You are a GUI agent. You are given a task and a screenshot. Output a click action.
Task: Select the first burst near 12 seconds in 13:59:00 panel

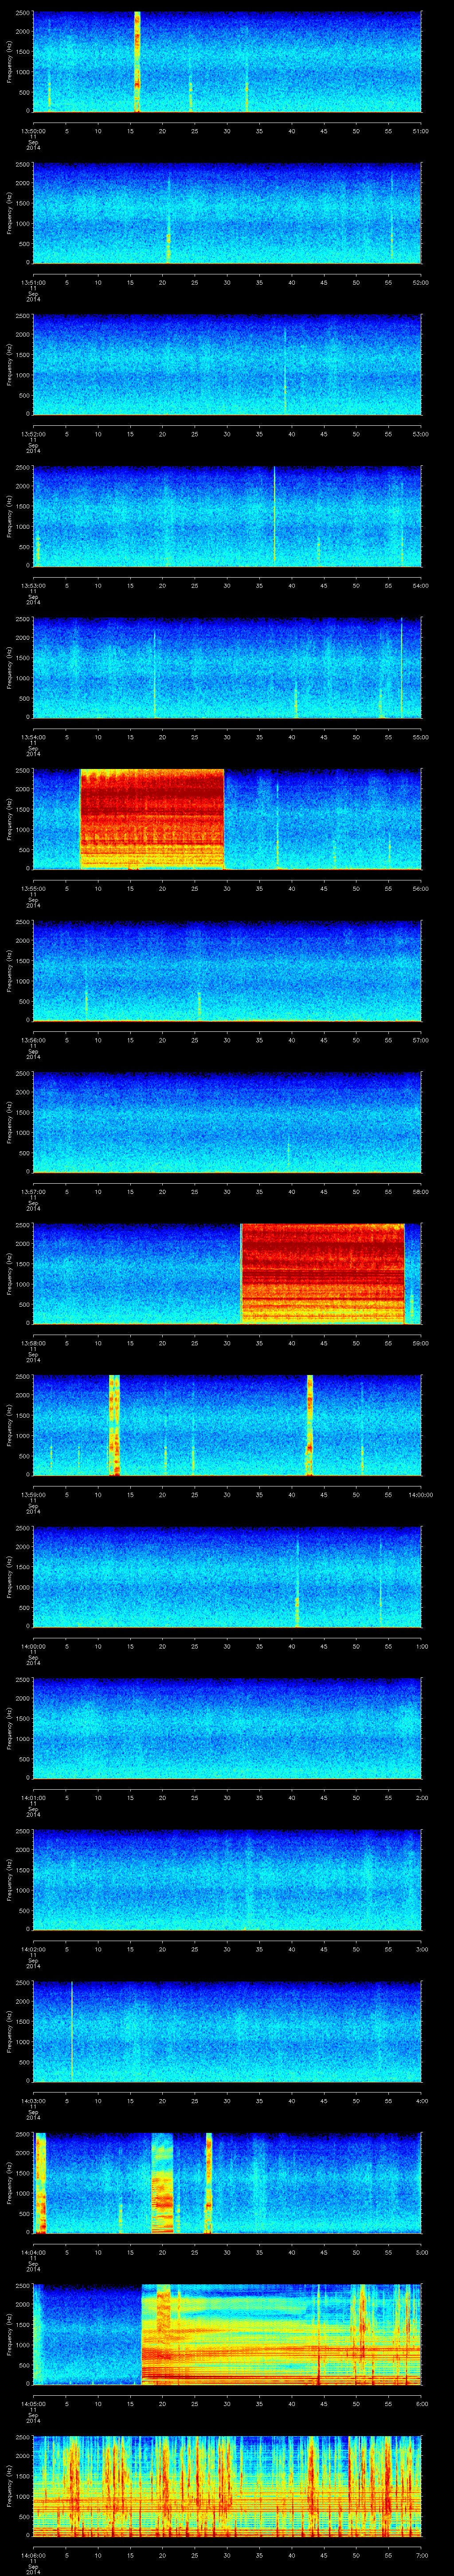pyautogui.click(x=115, y=1425)
